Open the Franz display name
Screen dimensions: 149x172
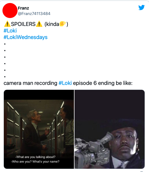pyautogui.click(x=23, y=8)
